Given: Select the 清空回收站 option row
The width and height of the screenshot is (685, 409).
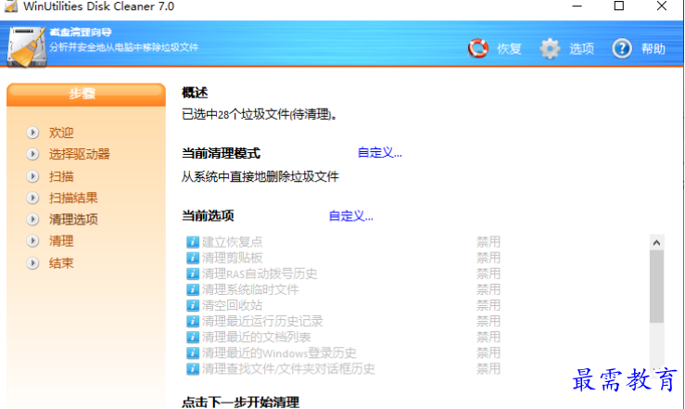Looking at the screenshot, I should click(343, 305).
